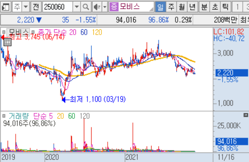Click the 208백만 trading value
The width and height of the screenshot is (249, 162).
pyautogui.click(x=226, y=20)
